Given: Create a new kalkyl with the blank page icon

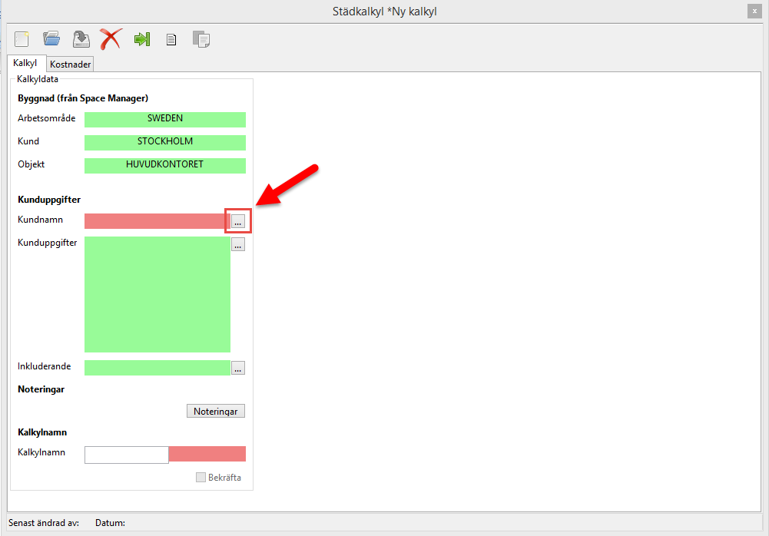Looking at the screenshot, I should (x=22, y=39).
